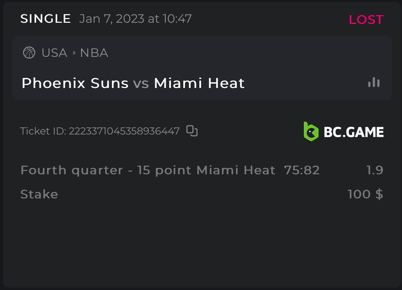Select the USA breadcrumb

pyautogui.click(x=54, y=53)
